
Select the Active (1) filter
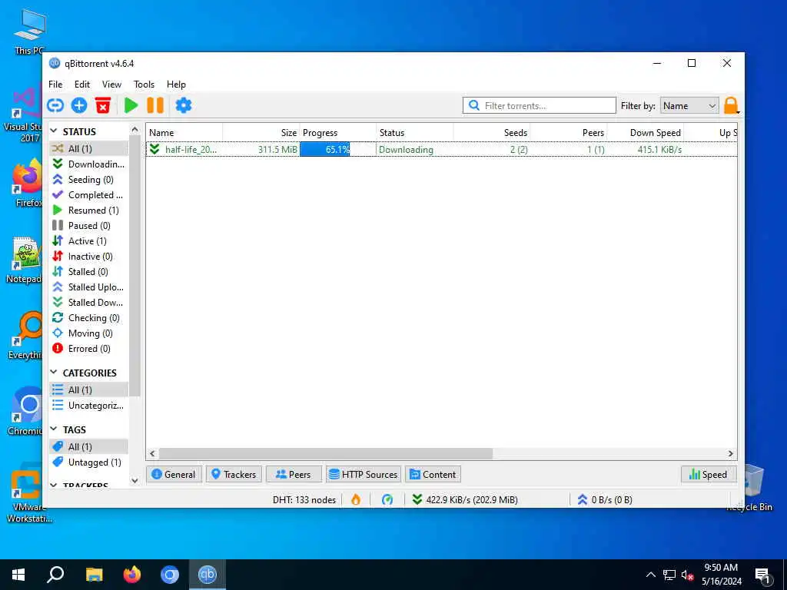pyautogui.click(x=89, y=240)
